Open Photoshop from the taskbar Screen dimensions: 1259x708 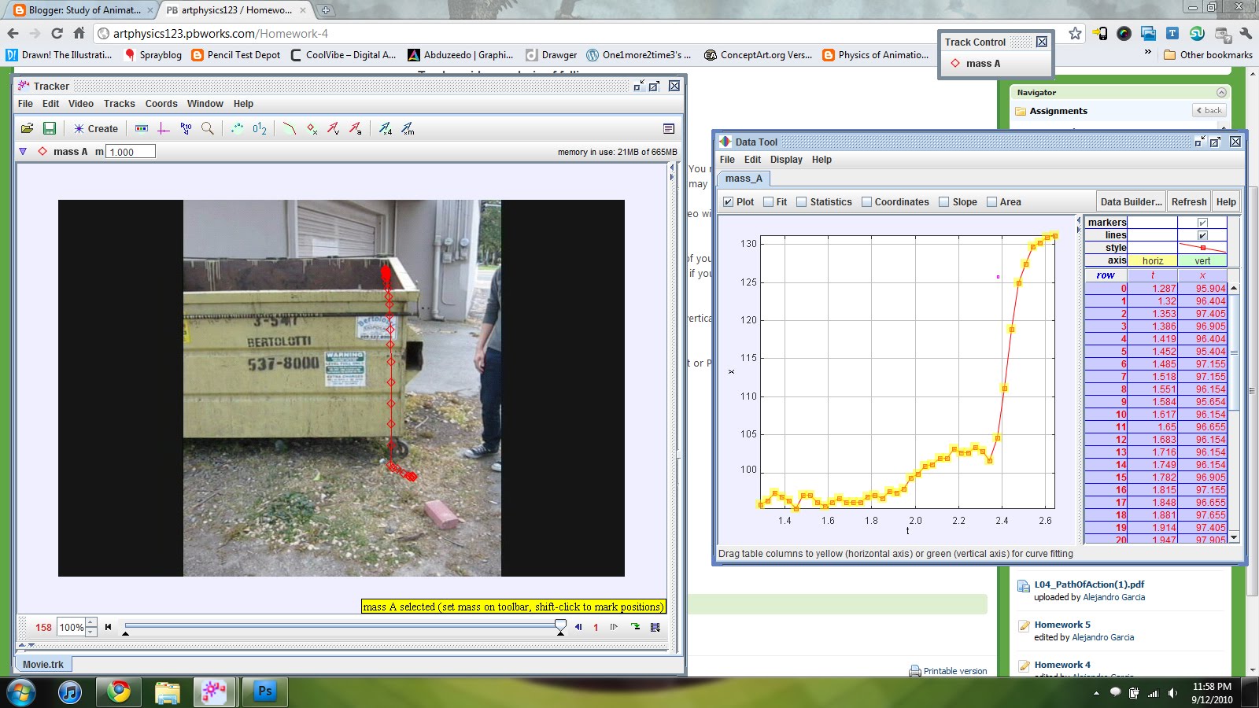(x=264, y=693)
